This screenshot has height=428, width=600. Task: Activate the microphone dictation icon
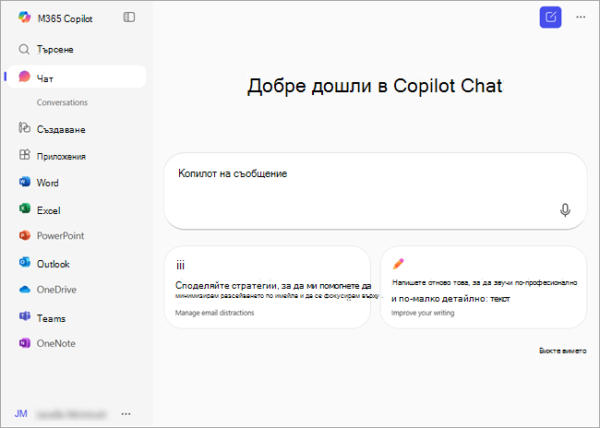[x=565, y=210]
